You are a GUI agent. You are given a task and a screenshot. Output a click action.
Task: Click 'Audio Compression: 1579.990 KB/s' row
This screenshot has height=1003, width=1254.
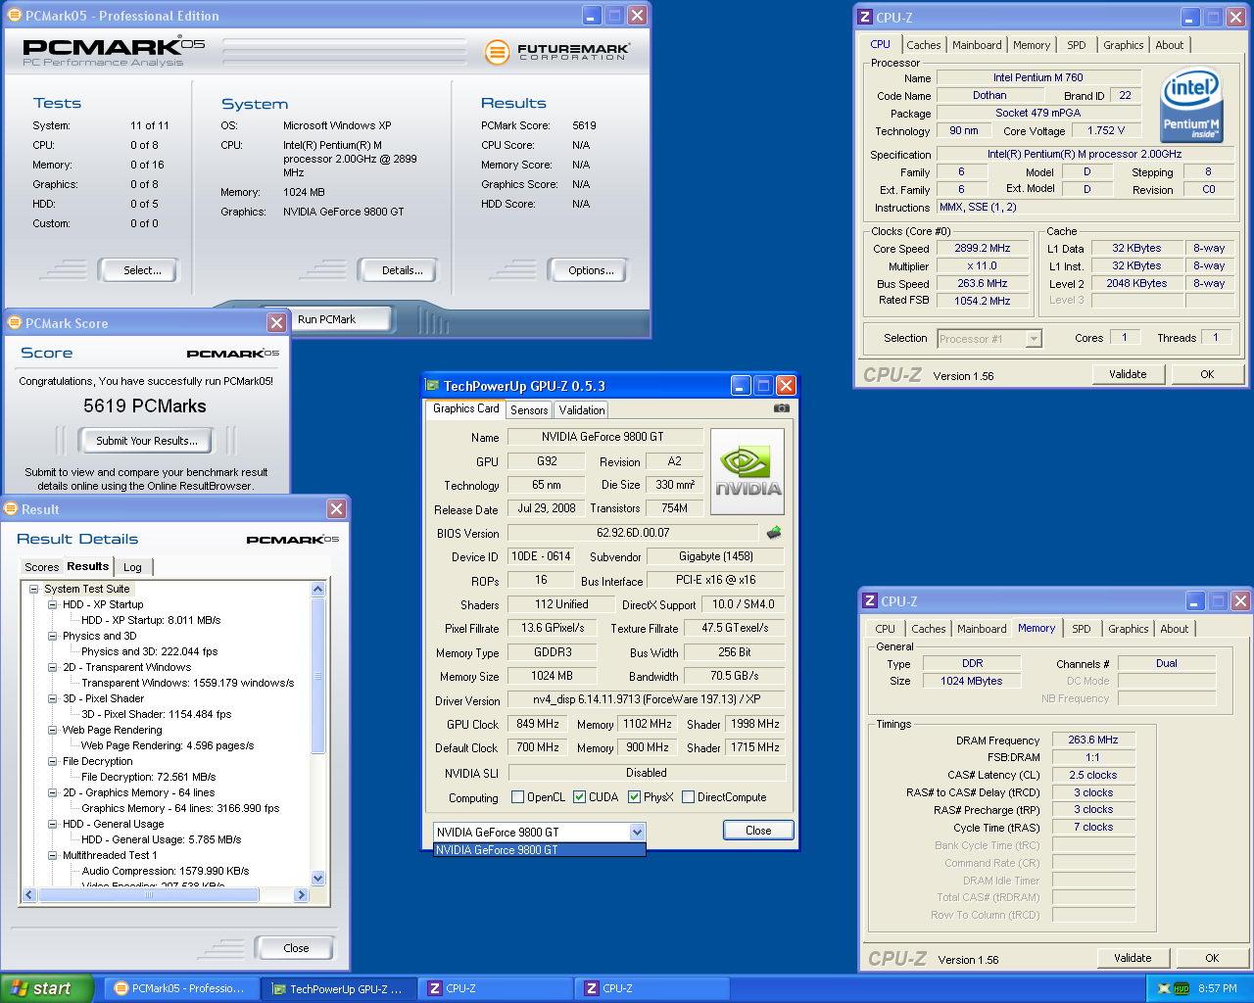click(x=166, y=871)
